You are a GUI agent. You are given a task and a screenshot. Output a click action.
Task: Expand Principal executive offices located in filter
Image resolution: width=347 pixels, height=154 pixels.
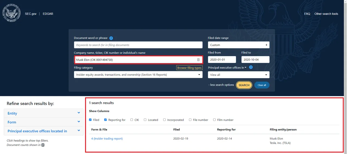click(44, 131)
